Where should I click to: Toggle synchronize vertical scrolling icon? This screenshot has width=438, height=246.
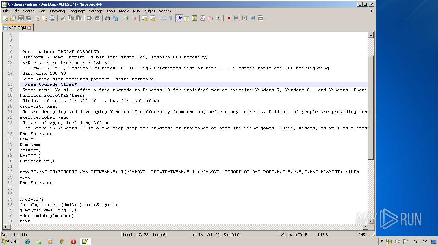point(145,18)
